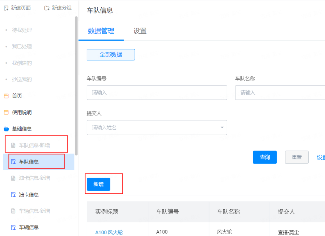Viewport: 325px width, 236px height.
Task: Click the 新建页面 new page icon
Action: (x=6, y=8)
